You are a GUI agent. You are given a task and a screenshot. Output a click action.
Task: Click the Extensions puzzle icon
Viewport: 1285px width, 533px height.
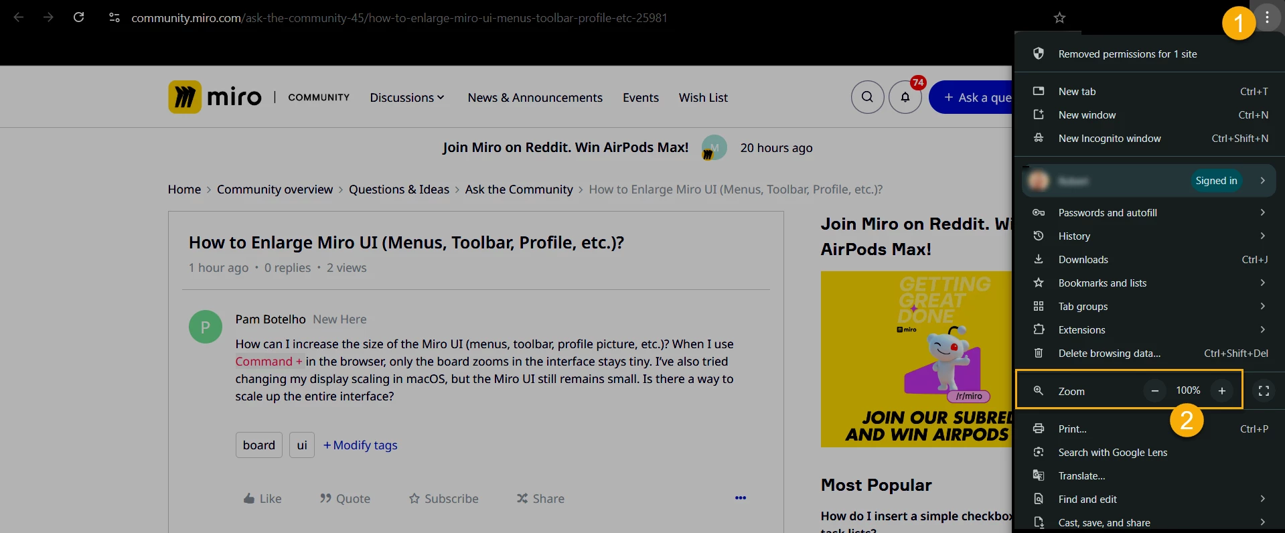[x=1039, y=329]
